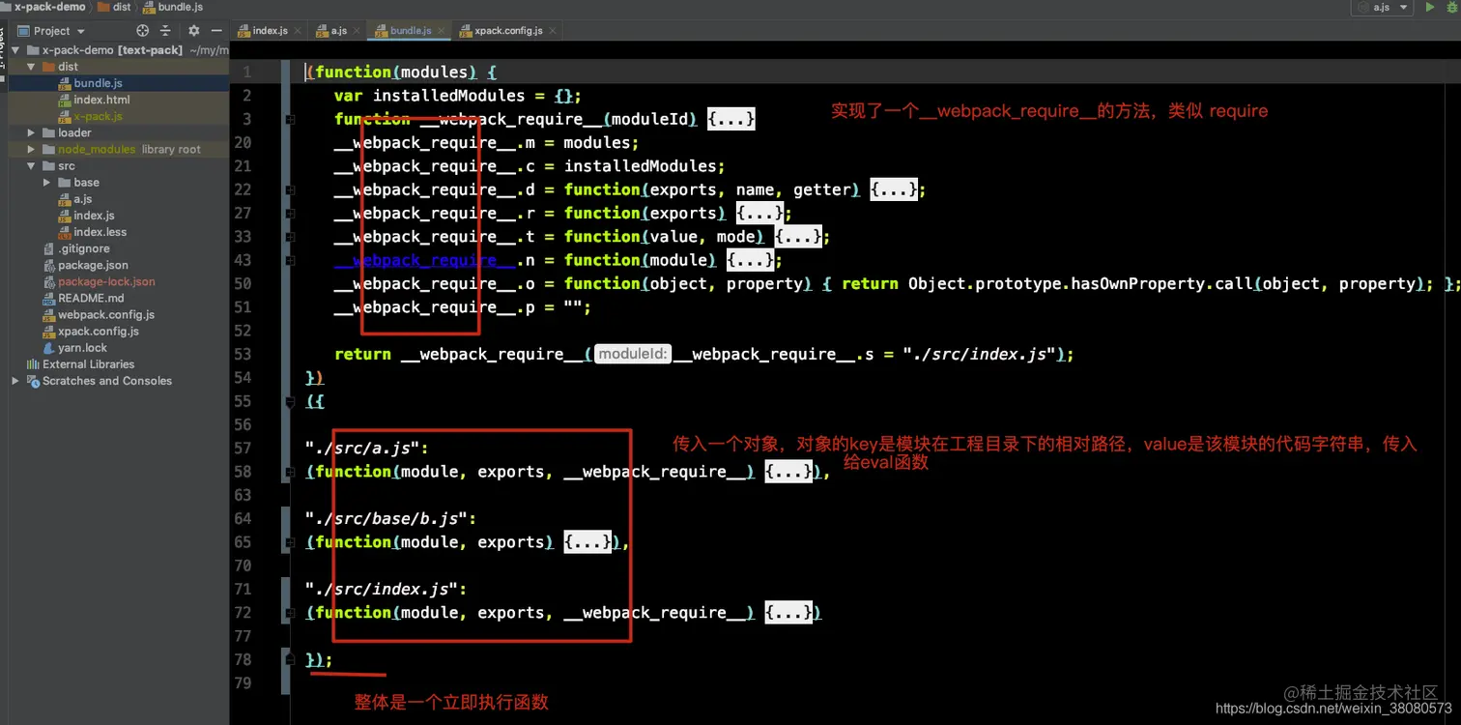1461x725 pixels.
Task: Click the "./src/index.js" string on line 53
Action: [x=980, y=355]
